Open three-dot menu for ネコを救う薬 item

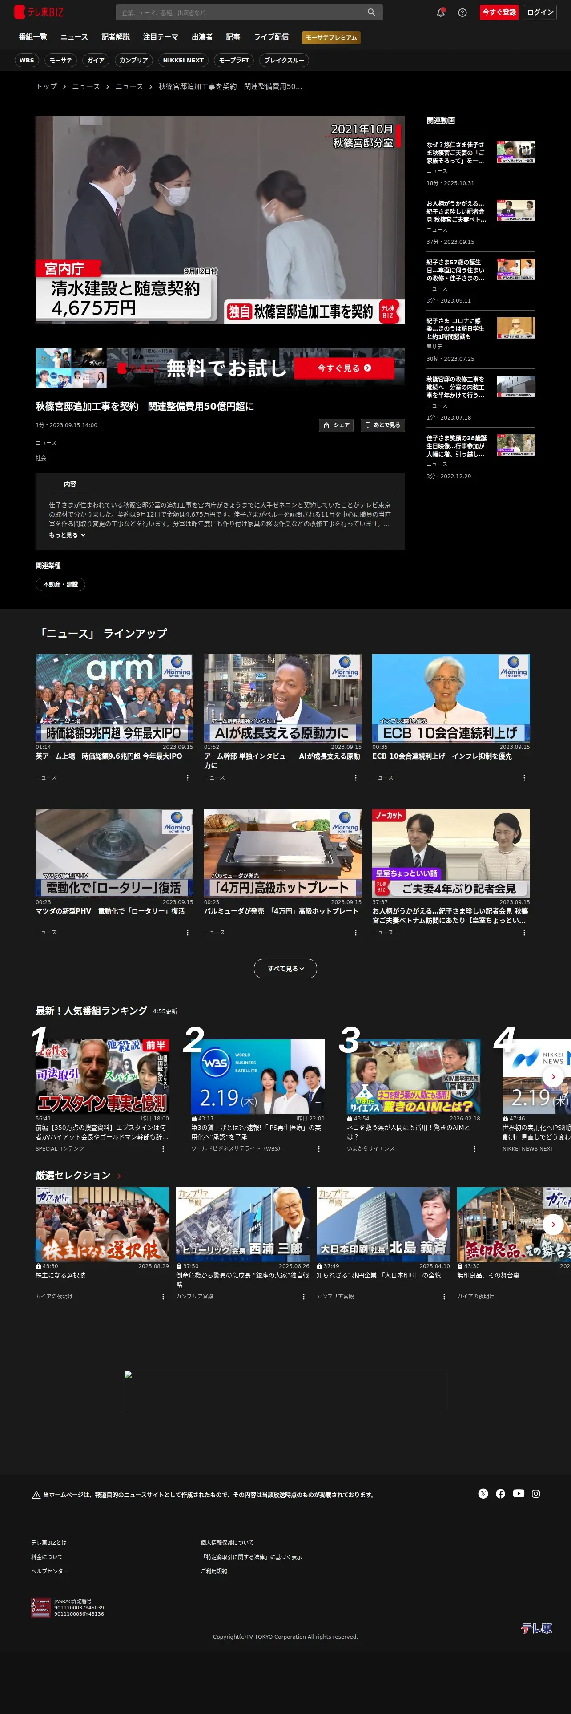474,1148
